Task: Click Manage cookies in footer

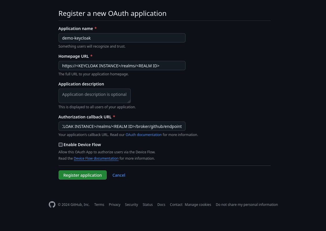Action: tap(198, 204)
